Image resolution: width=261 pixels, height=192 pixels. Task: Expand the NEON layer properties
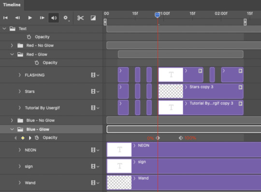coord(19,150)
